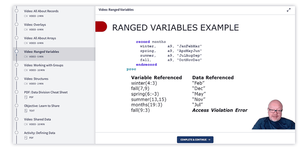308x150 pixels.
Task: Click video icon under All About Arrays
Action: pyautogui.click(x=26, y=43)
